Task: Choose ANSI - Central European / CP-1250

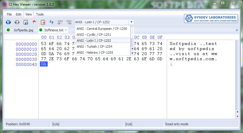Action: tap(102, 29)
